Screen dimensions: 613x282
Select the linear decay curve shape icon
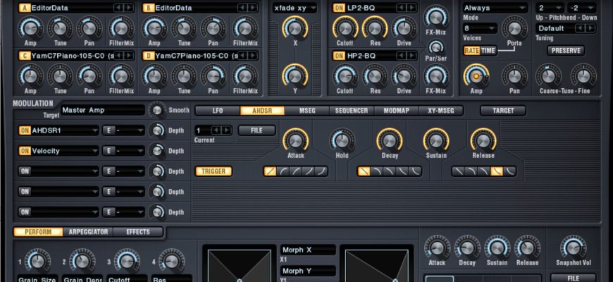click(364, 171)
